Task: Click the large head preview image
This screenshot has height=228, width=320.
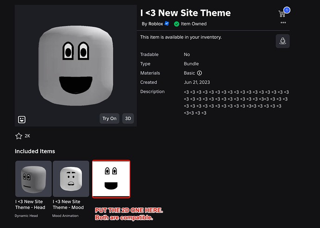Action: point(76,66)
